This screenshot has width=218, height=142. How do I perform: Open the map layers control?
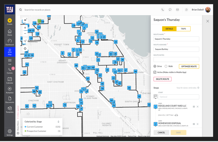pyautogui.click(x=25, y=20)
